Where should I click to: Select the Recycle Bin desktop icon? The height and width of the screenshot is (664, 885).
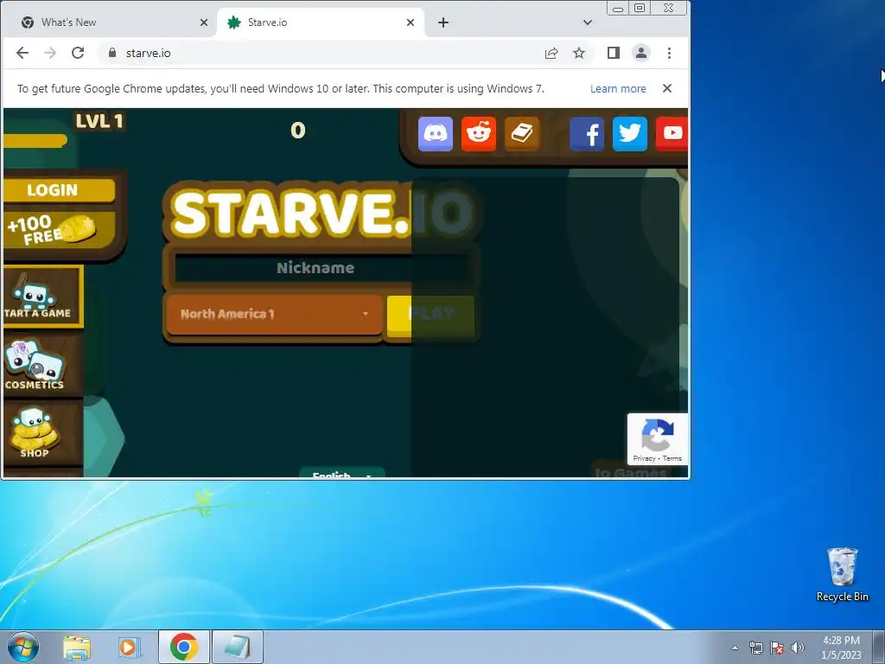pos(842,575)
